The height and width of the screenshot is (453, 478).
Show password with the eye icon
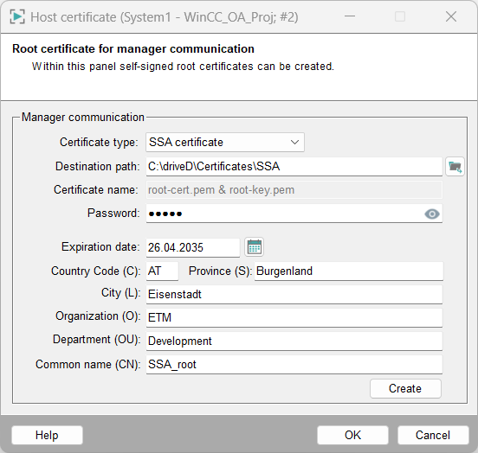(431, 214)
